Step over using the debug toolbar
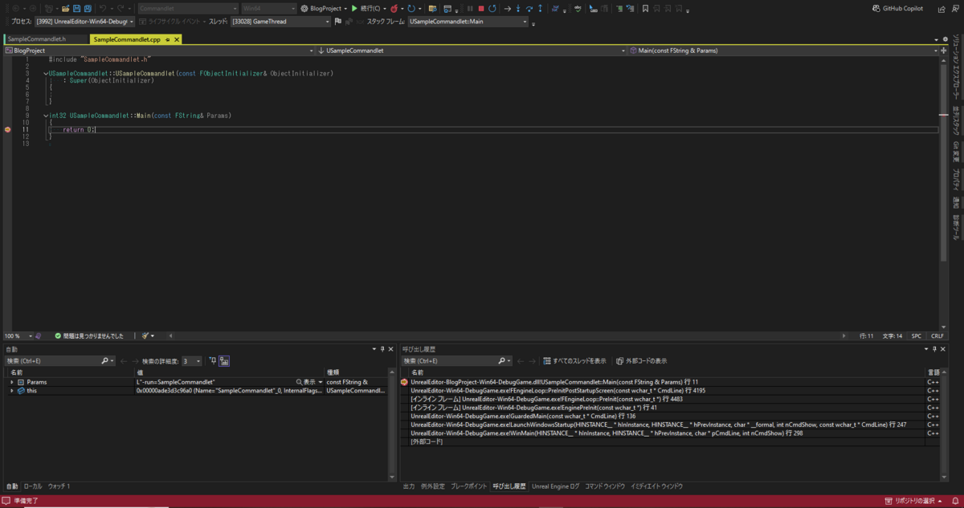964x508 pixels. click(529, 8)
